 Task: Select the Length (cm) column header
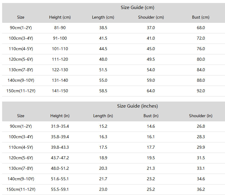click(103, 17)
